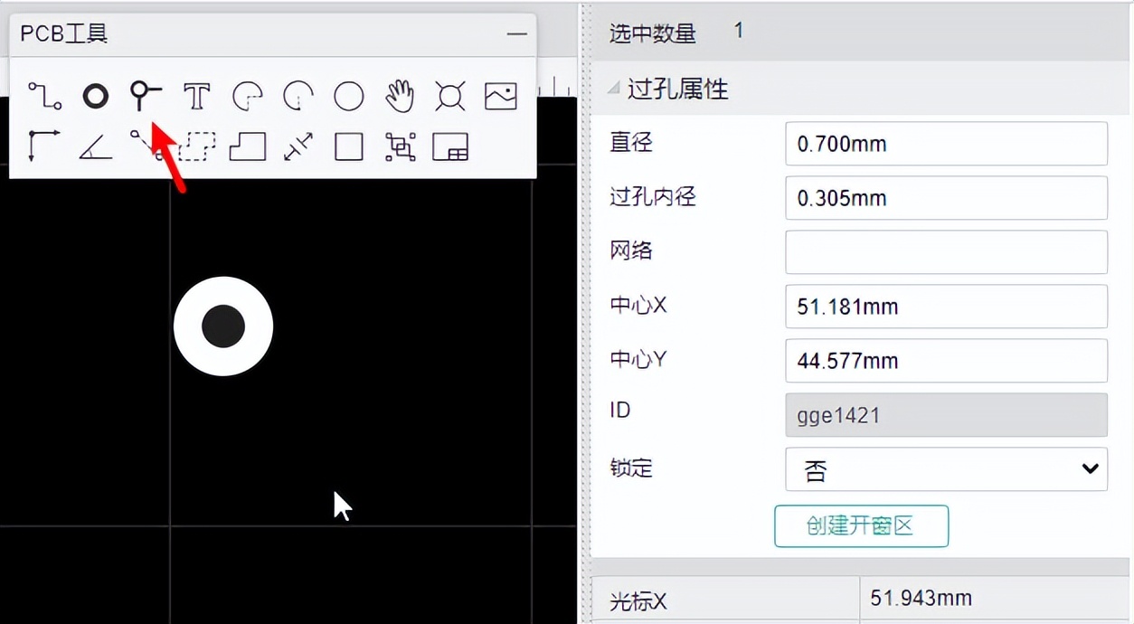Select the Via tool
1134x624 pixels.
pyautogui.click(x=95, y=95)
